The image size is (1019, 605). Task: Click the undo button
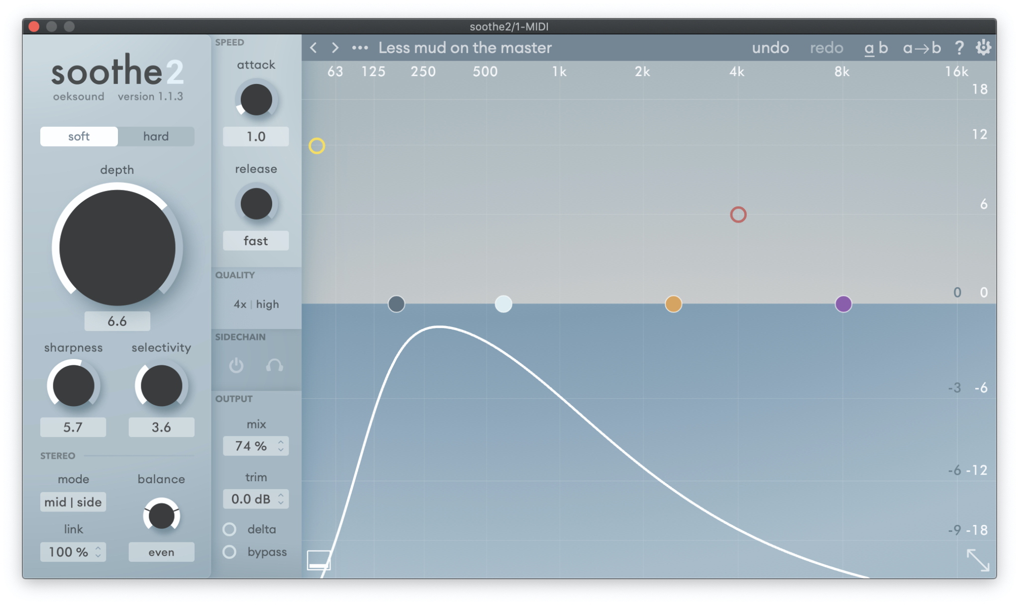click(770, 48)
